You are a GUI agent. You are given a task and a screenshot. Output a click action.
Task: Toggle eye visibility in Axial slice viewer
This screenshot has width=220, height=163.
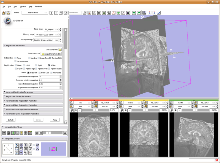coord(75,110)
